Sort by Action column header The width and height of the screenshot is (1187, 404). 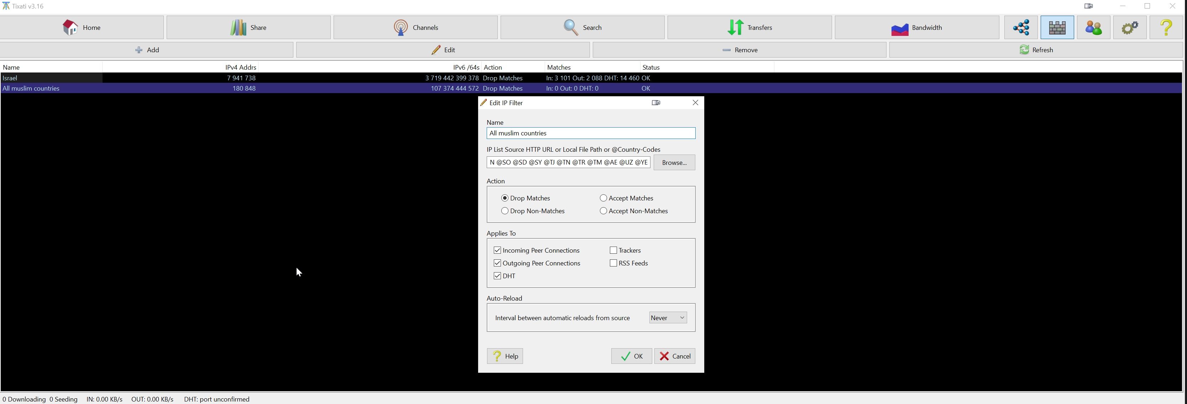tap(513, 67)
